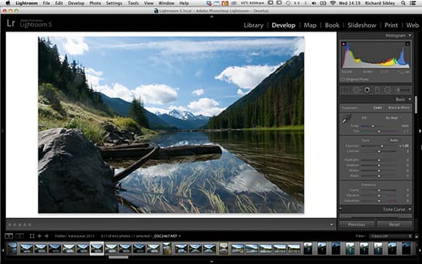The width and height of the screenshot is (422, 264).
Task: Open the White Balance As Shot dropdown
Action: [393, 118]
